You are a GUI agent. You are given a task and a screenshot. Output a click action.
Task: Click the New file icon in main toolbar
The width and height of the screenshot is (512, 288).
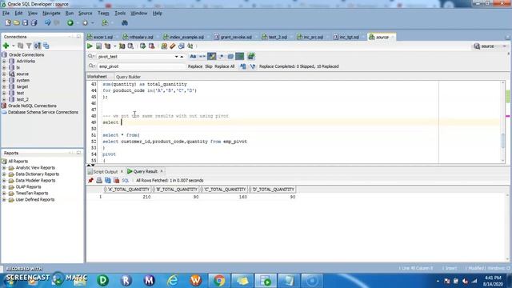(x=8, y=23)
